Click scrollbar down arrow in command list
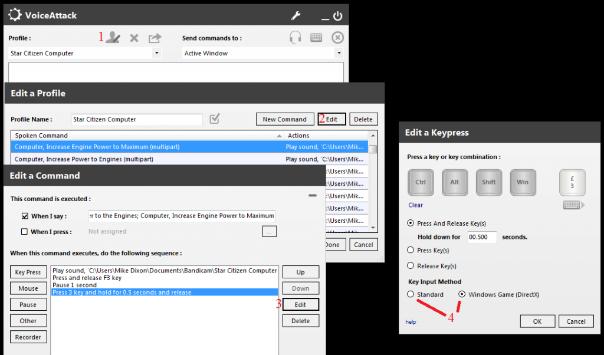This screenshot has height=355, width=604. [373, 228]
